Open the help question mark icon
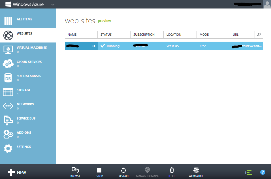Screen dimensions: 271x179 click(263, 172)
